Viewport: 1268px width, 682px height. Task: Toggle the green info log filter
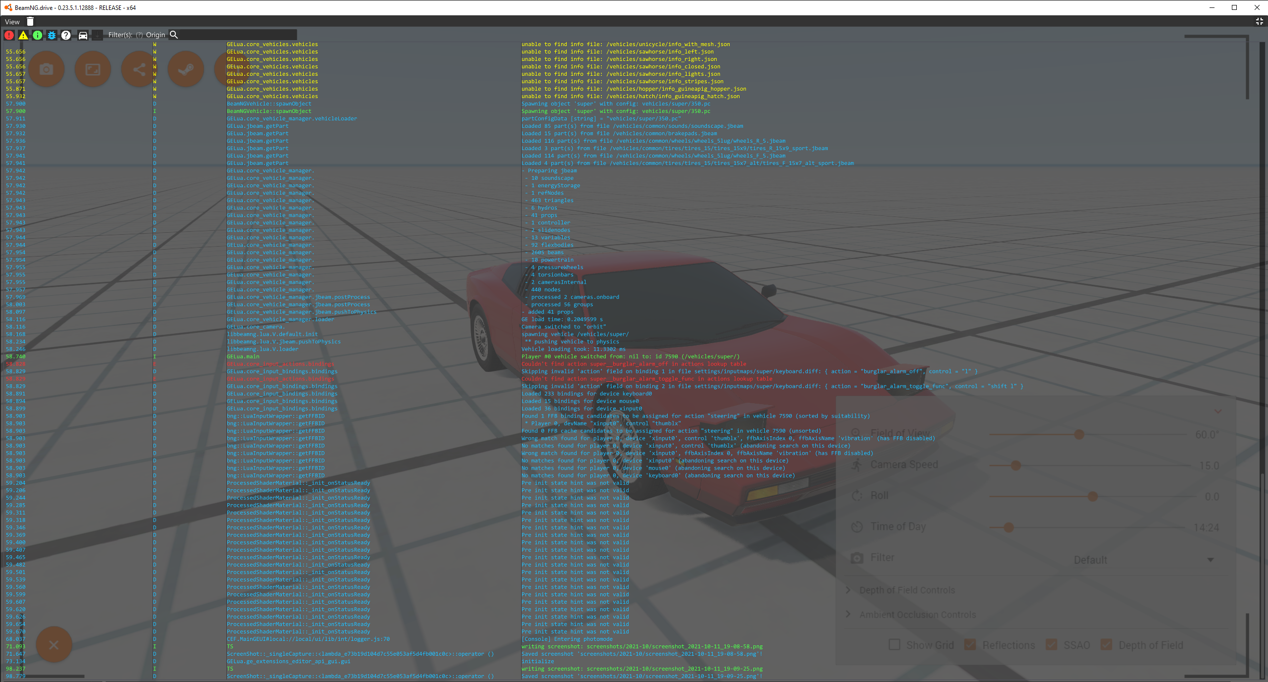pos(38,35)
